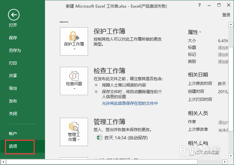
Task: Click the 检查工作簿 heading text
Action: coord(109,71)
